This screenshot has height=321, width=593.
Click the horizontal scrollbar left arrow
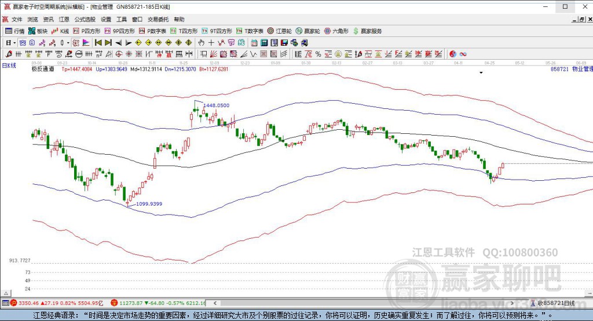[x=215, y=303]
